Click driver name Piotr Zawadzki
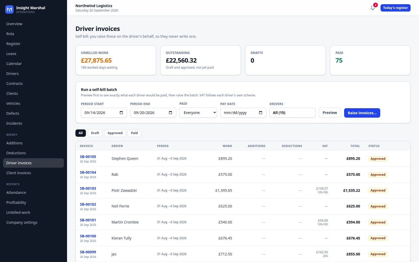 coord(124,190)
